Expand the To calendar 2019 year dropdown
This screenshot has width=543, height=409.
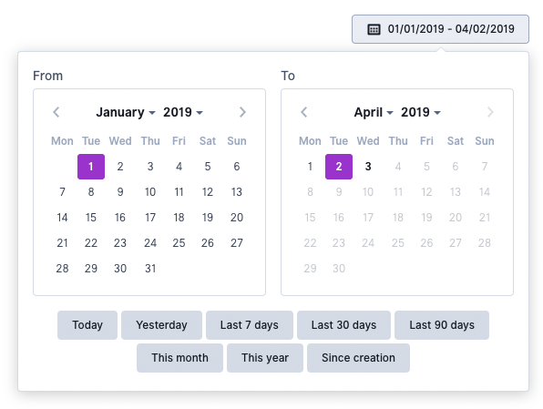tap(421, 112)
